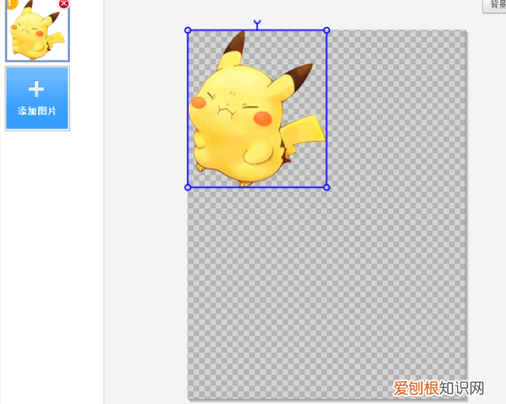Viewport: 506px width, 404px height.
Task: Click the orange number 1 badge
Action: 11,3
